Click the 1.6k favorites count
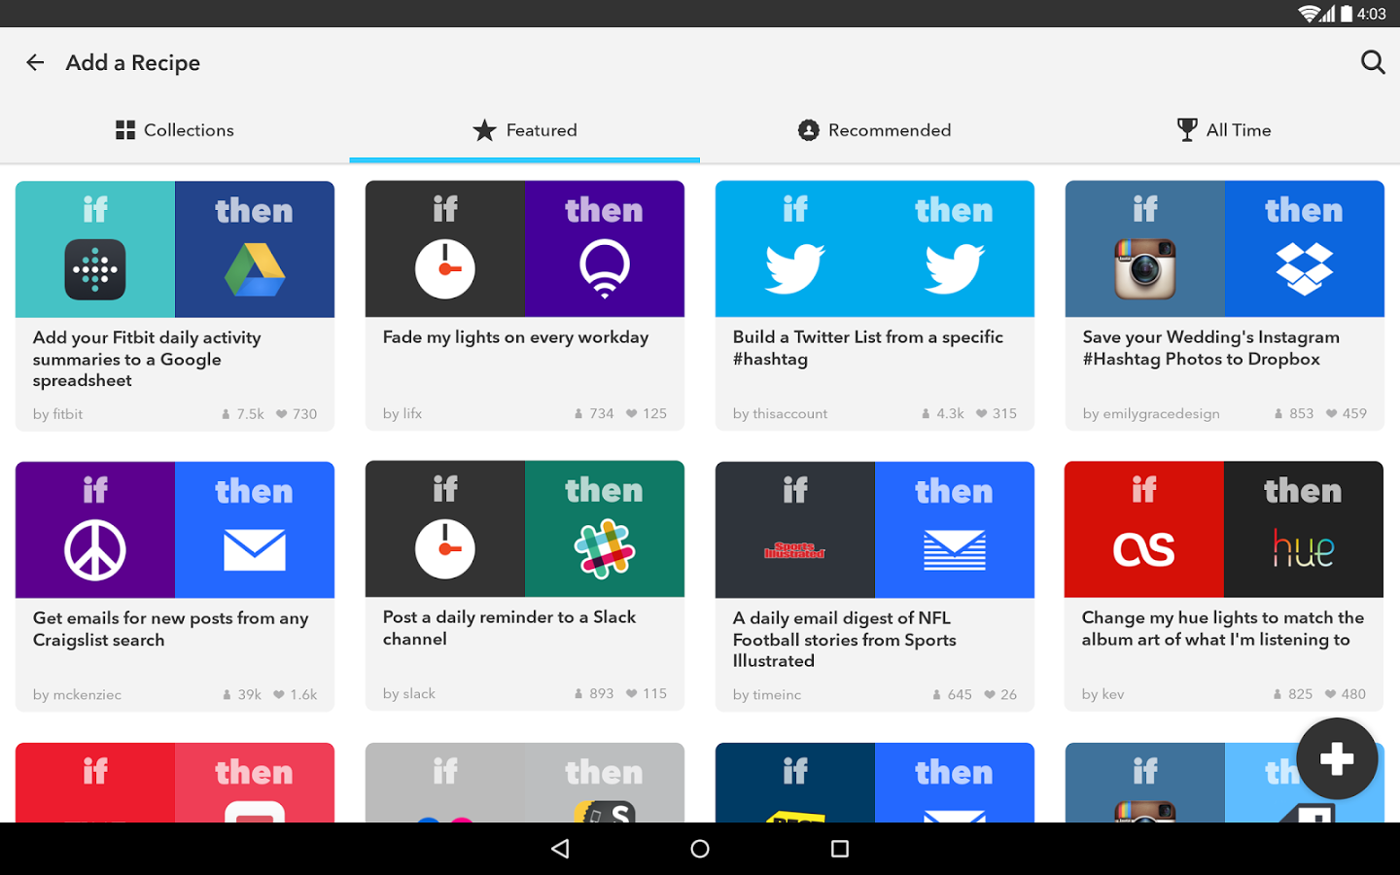Screen dimensions: 1400x875 [x=296, y=694]
